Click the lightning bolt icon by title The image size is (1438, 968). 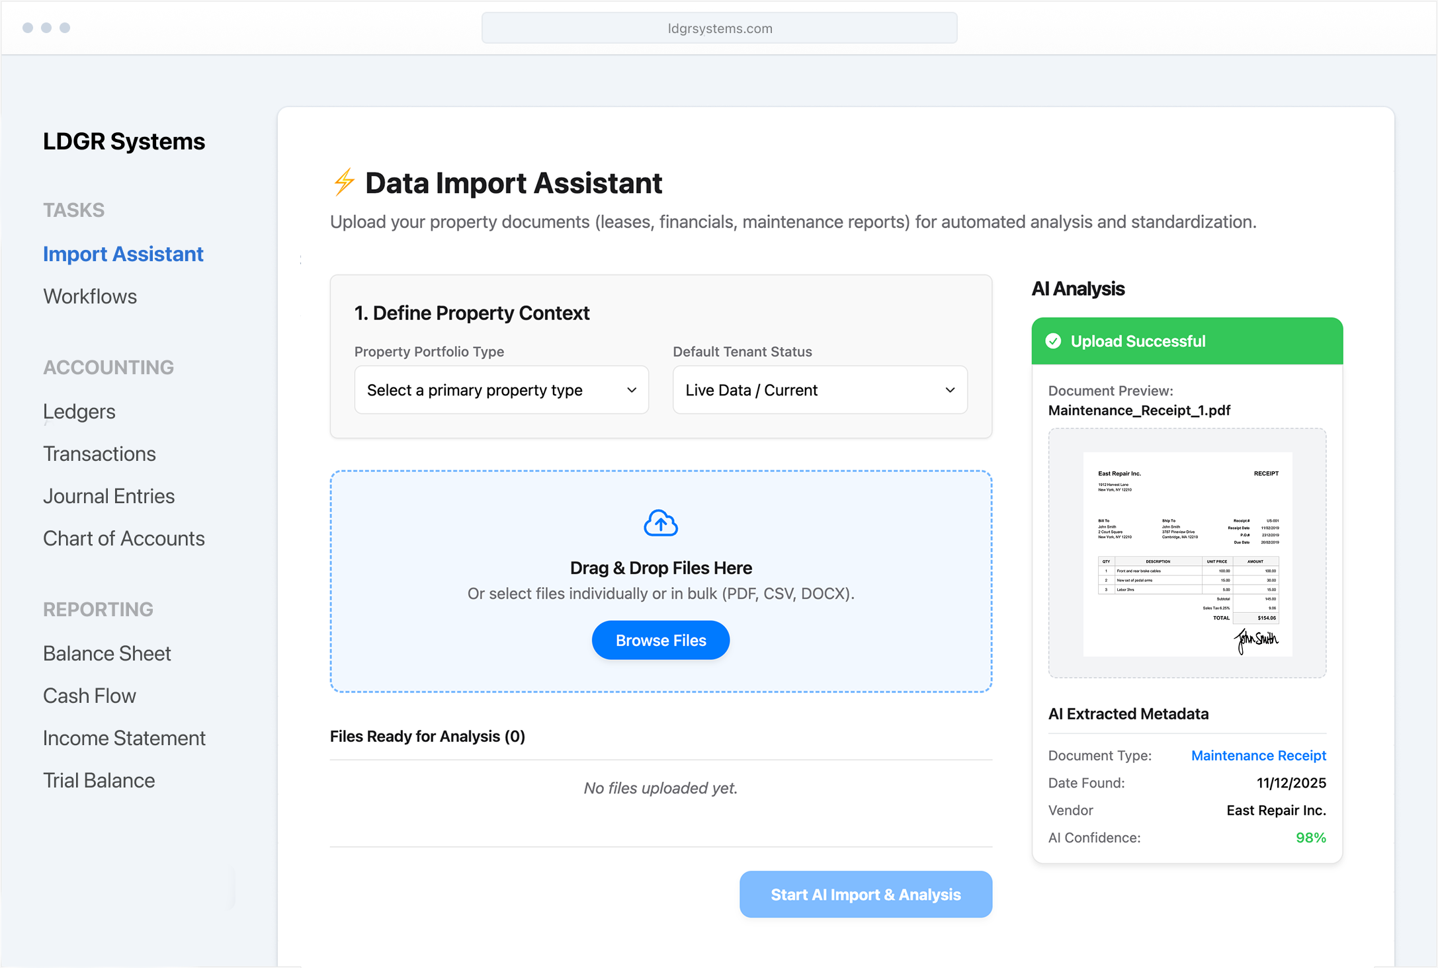[x=344, y=182]
